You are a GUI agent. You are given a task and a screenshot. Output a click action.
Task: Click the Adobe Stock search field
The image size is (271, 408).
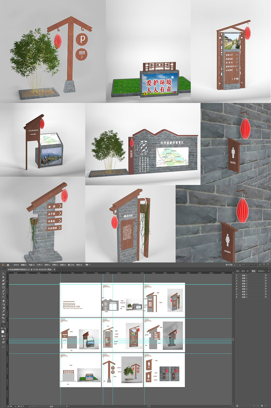pos(252,265)
